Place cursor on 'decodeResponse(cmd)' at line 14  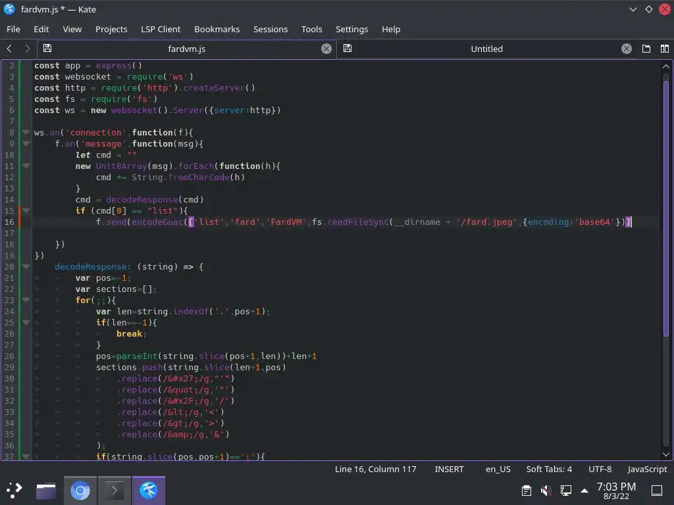155,200
